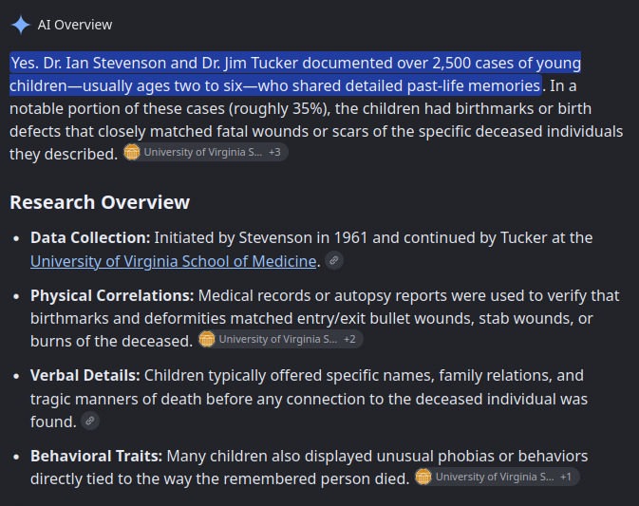Click the Verbal Details bold label
Screen dimensions: 639x506
pos(85,376)
